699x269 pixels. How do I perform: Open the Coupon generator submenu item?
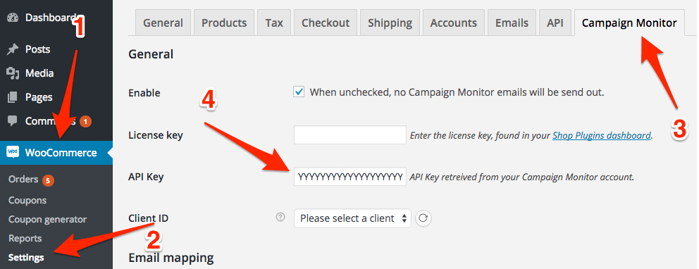[x=48, y=220]
